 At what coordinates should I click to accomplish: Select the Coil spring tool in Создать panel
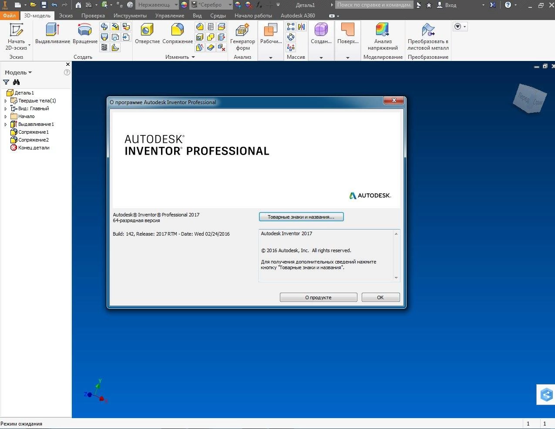[x=104, y=47]
